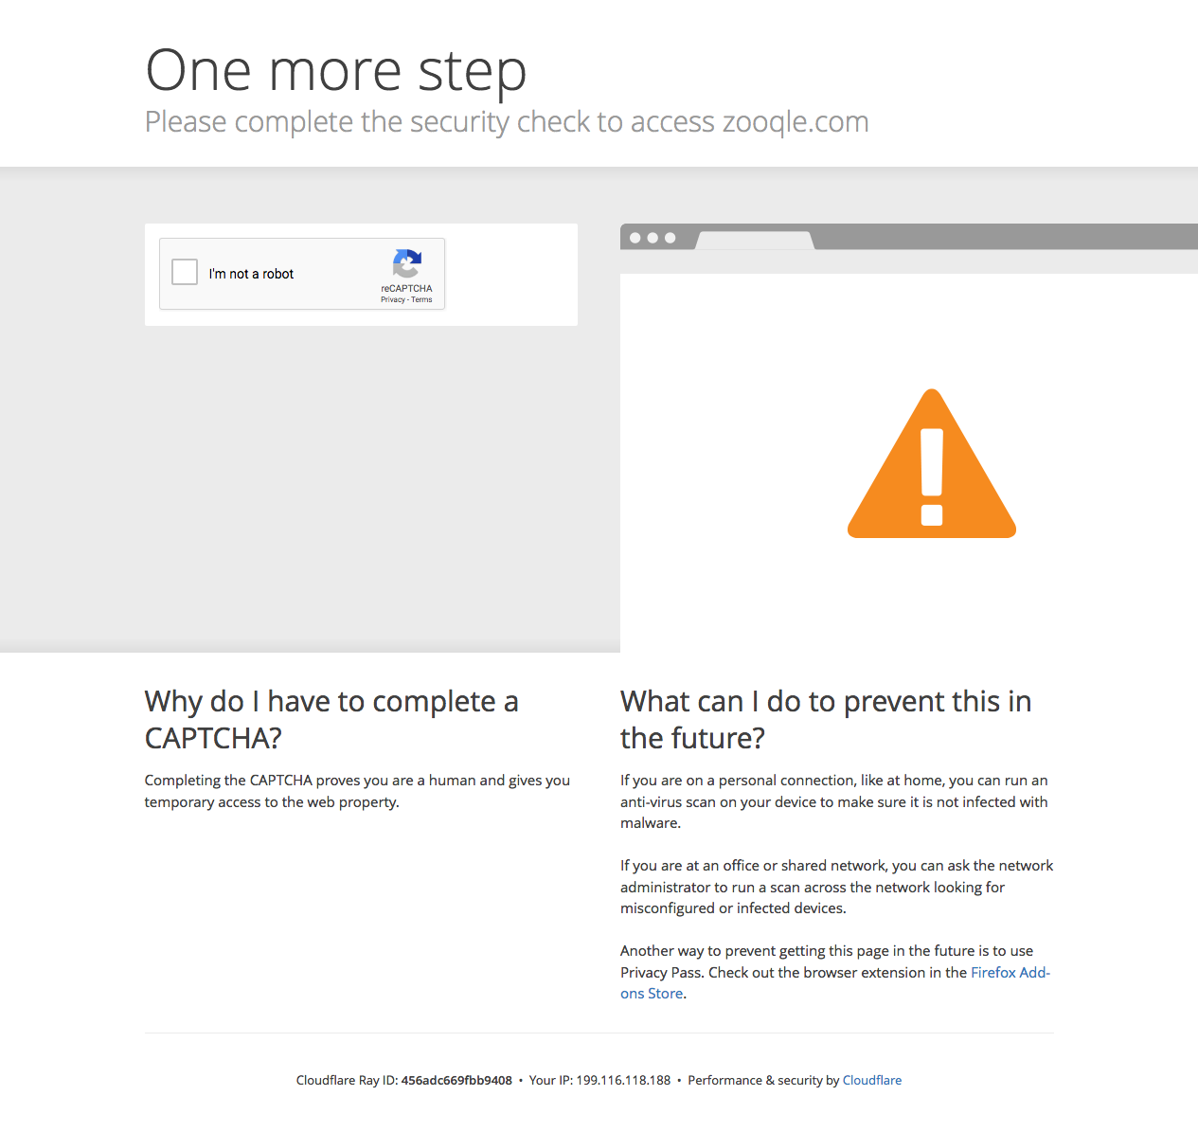The height and width of the screenshot is (1132, 1198).
Task: Click the middle circle of the browser window graphic
Action: click(653, 237)
